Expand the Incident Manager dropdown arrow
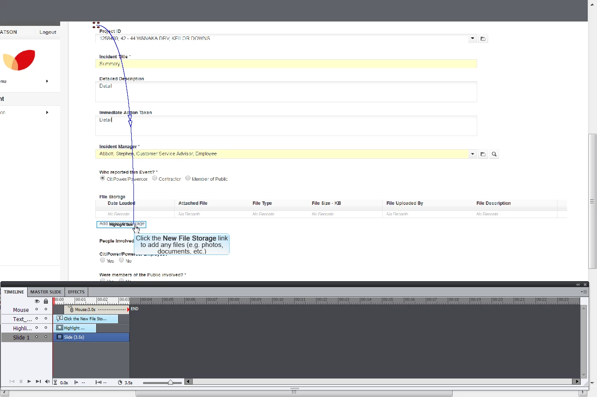The height and width of the screenshot is (397, 597). click(472, 154)
